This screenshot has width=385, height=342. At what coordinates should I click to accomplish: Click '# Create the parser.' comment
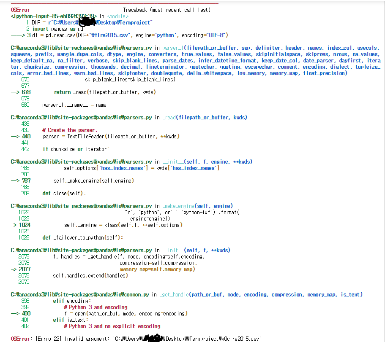pos(70,130)
